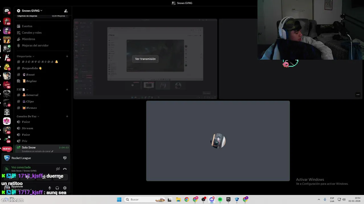
Task: Add a channel to the Importante category
Action: click(x=67, y=56)
